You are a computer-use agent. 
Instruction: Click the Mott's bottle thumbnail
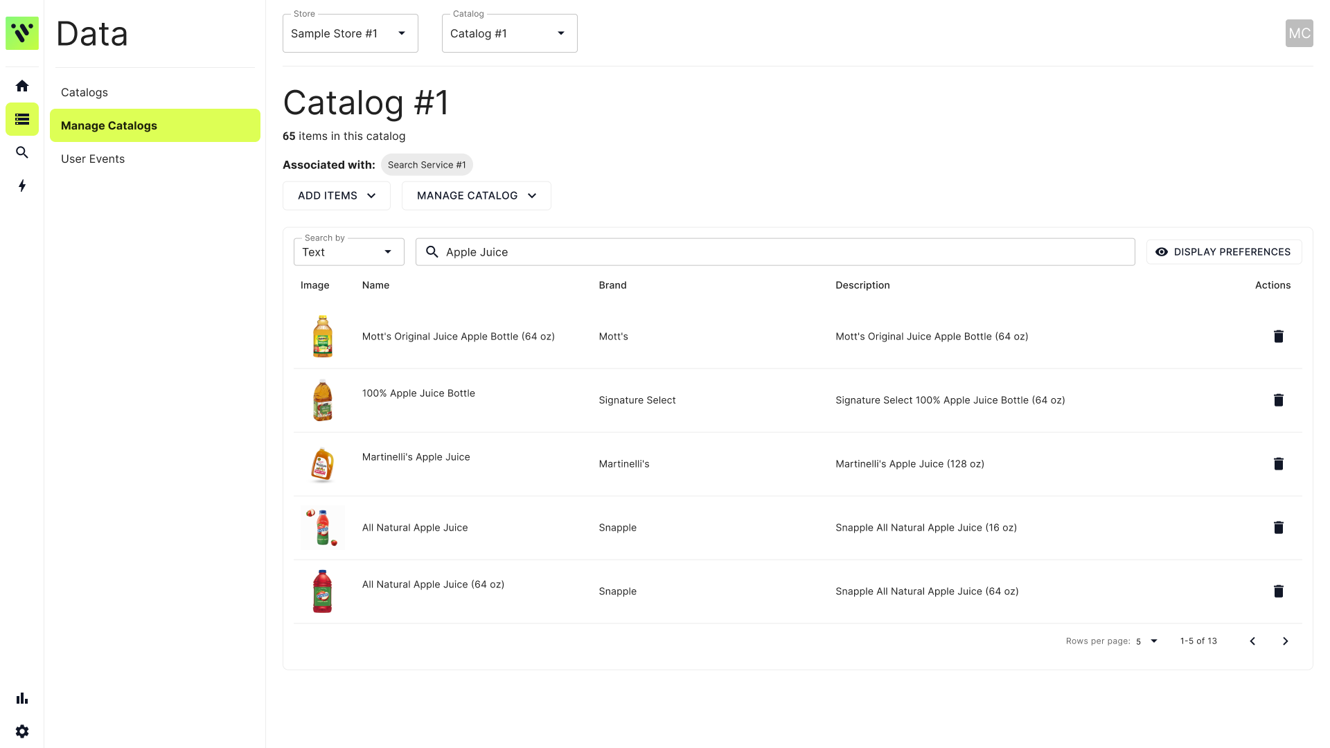[323, 337]
